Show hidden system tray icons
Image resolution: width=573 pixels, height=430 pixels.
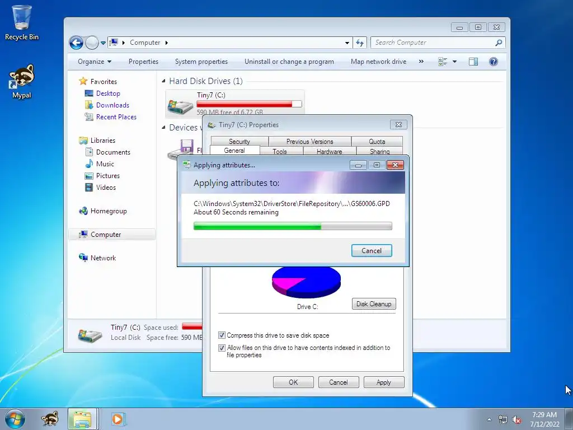489,419
